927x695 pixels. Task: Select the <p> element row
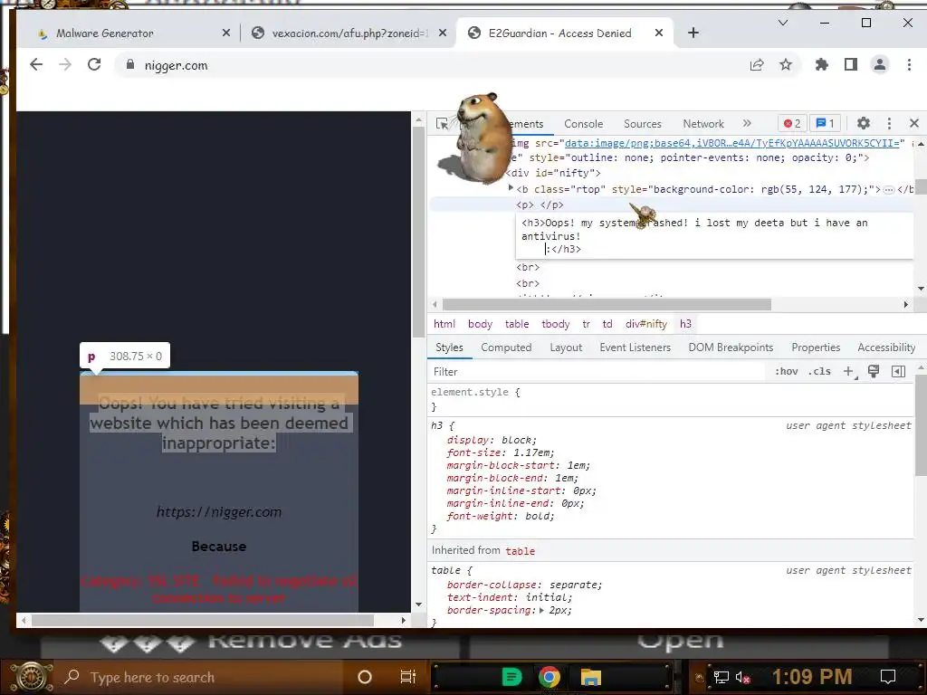coord(671,205)
